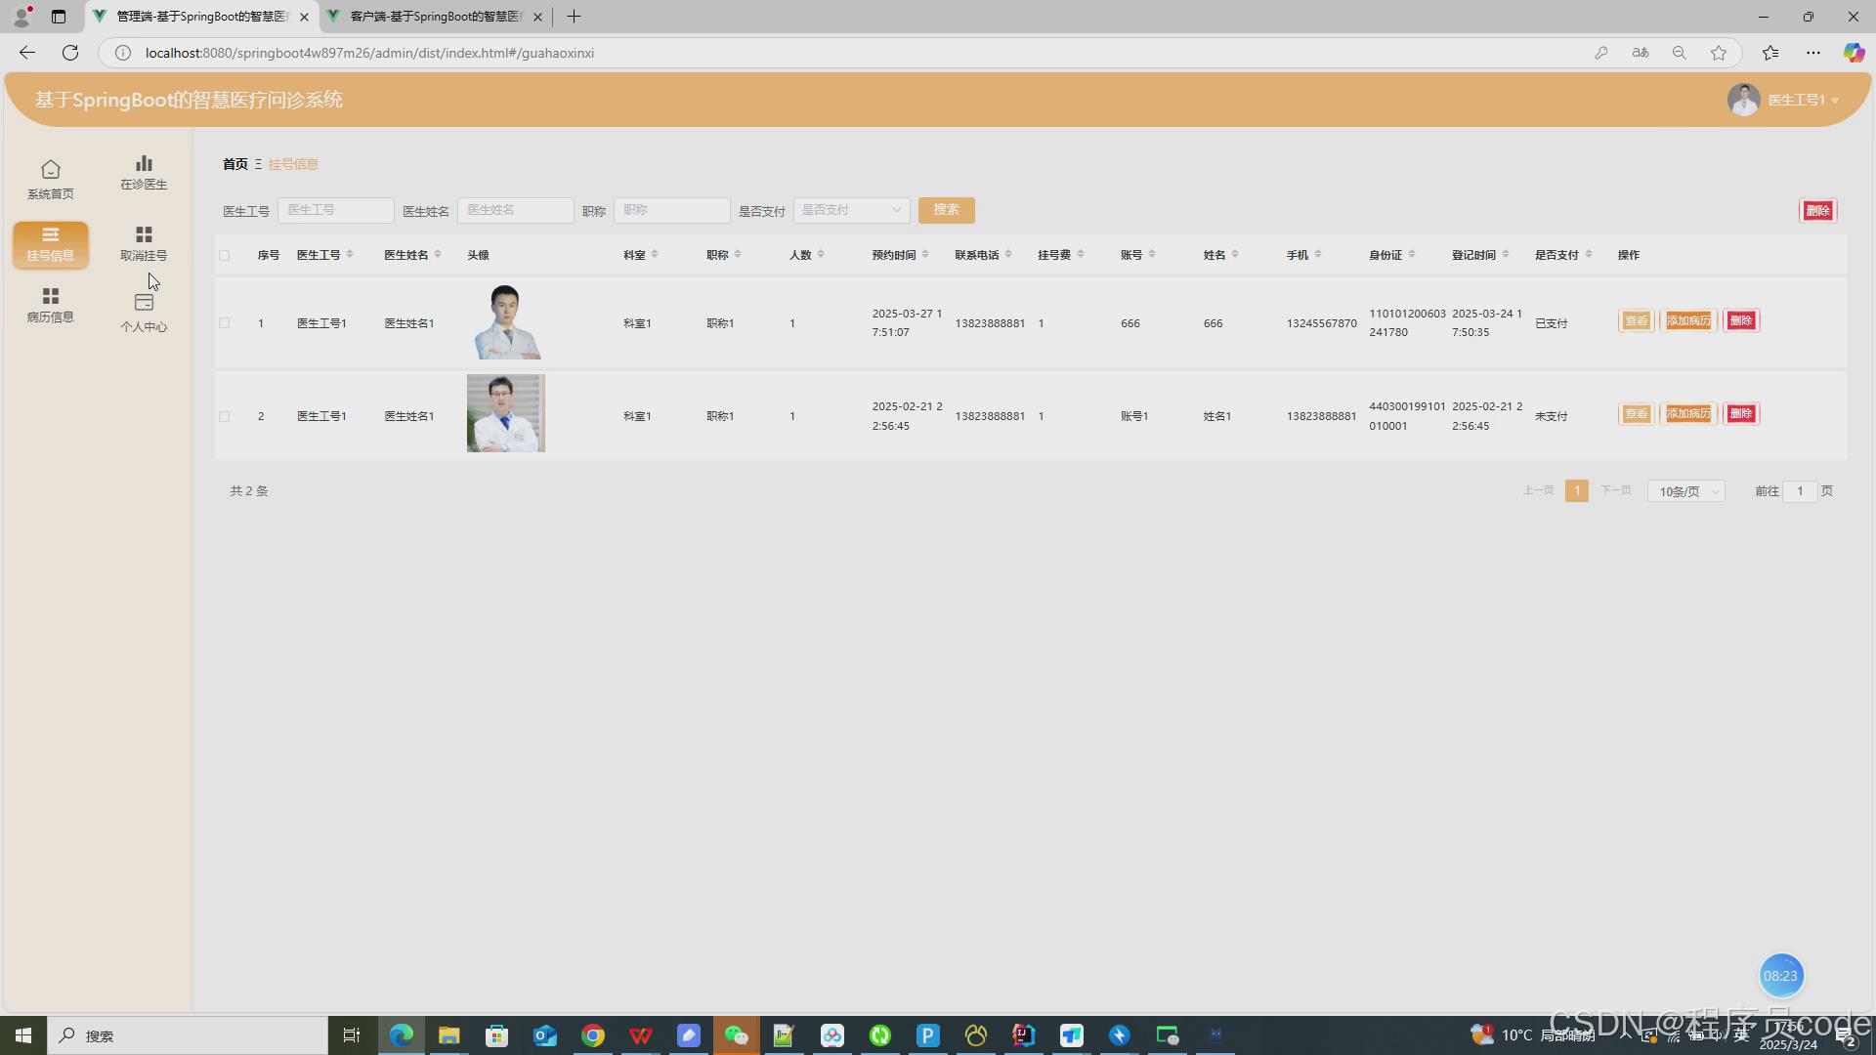Check the row 2 checkbox

tap(225, 417)
